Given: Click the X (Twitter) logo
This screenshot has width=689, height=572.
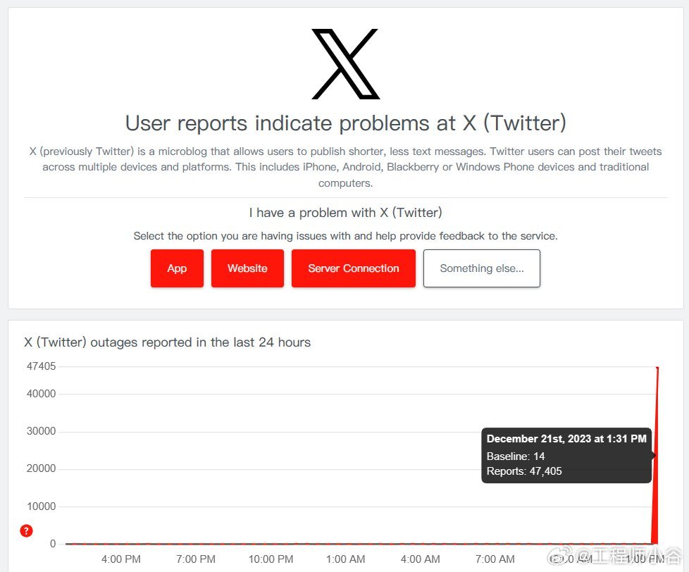Looking at the screenshot, I should tap(346, 64).
